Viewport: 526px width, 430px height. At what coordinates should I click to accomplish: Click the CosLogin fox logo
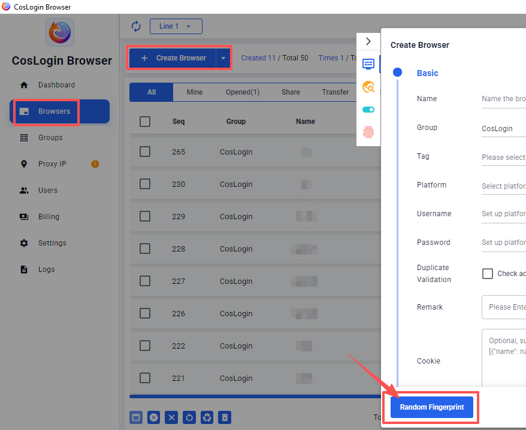pyautogui.click(x=60, y=32)
